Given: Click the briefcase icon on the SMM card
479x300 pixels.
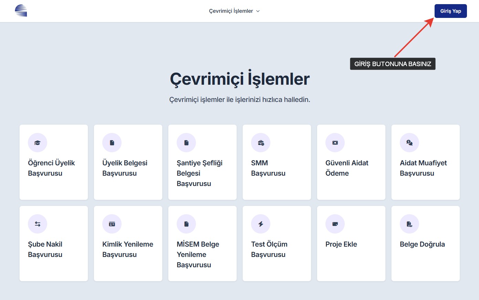Looking at the screenshot, I should click(x=261, y=143).
